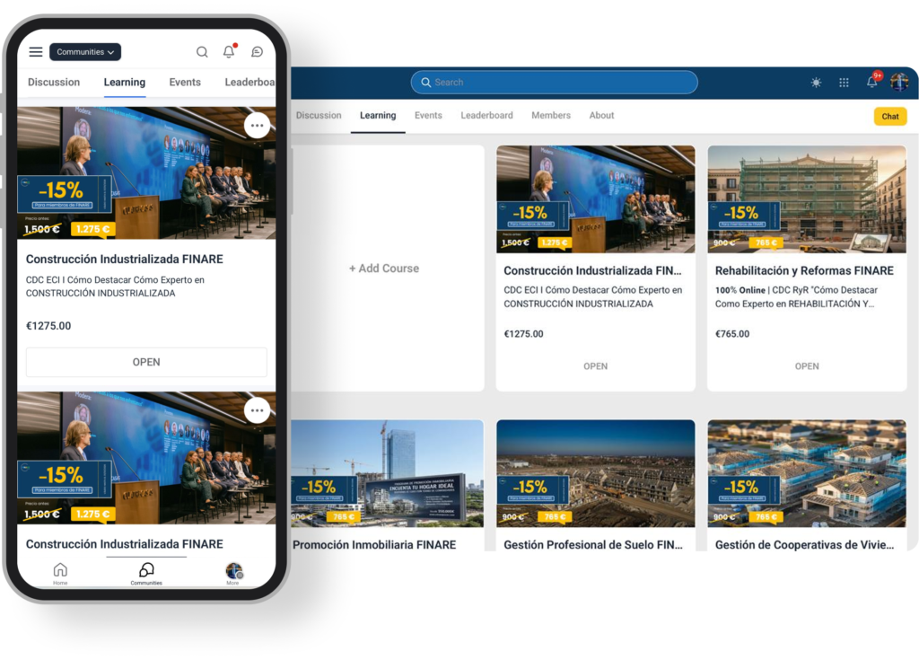This screenshot has height=660, width=919.
Task: Click desktop notification bell with 9+ badge
Action: tap(871, 82)
